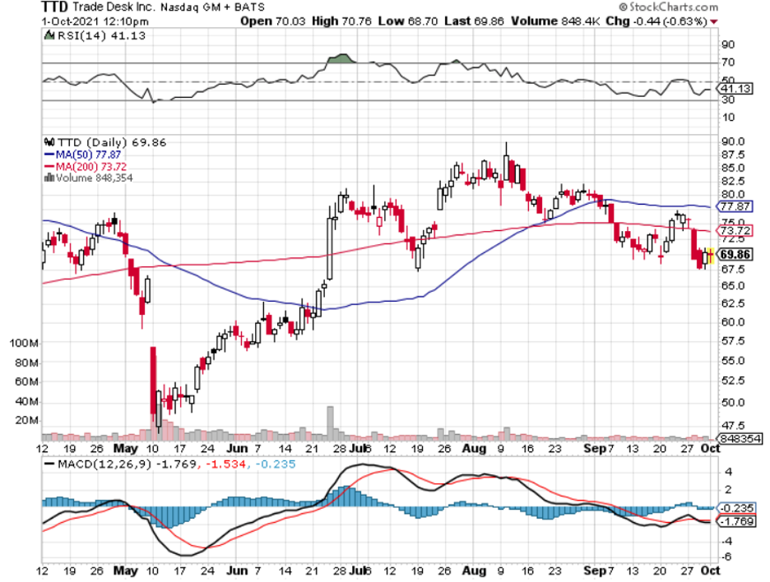The width and height of the screenshot is (770, 582).
Task: Click the candlestick icon beside 'TTD (Daily)'
Action: (49, 142)
